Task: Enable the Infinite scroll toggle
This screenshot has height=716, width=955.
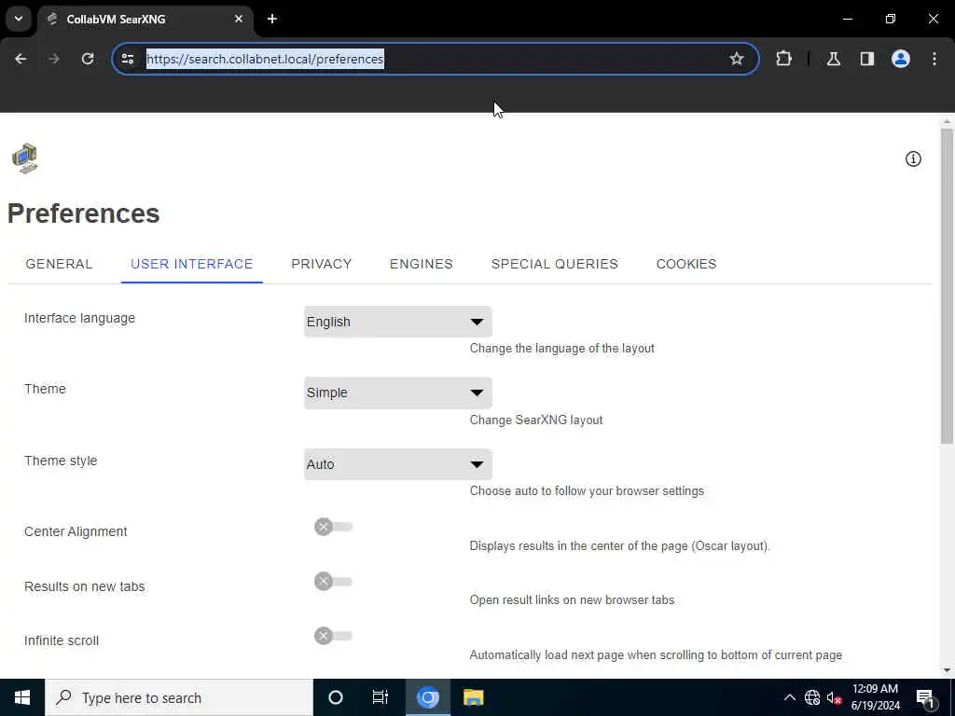Action: (x=333, y=636)
